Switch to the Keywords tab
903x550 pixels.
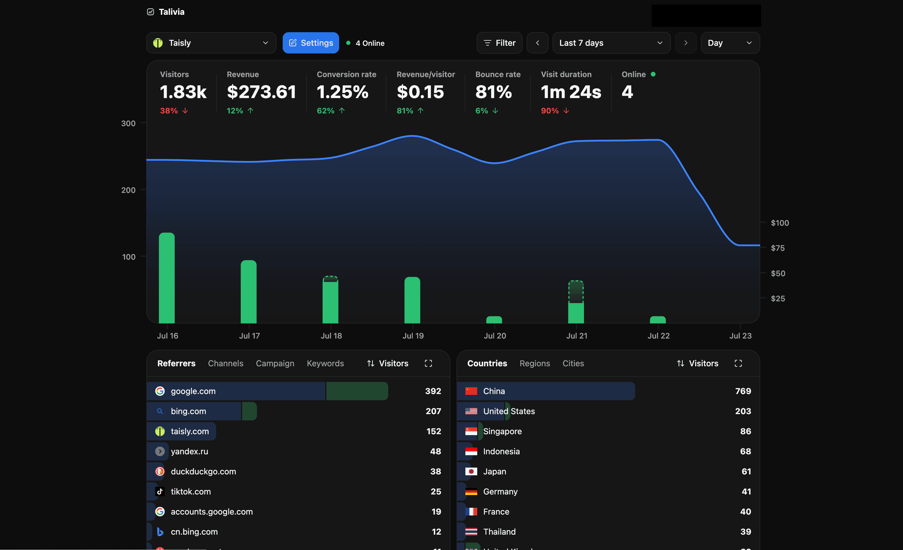tap(325, 363)
